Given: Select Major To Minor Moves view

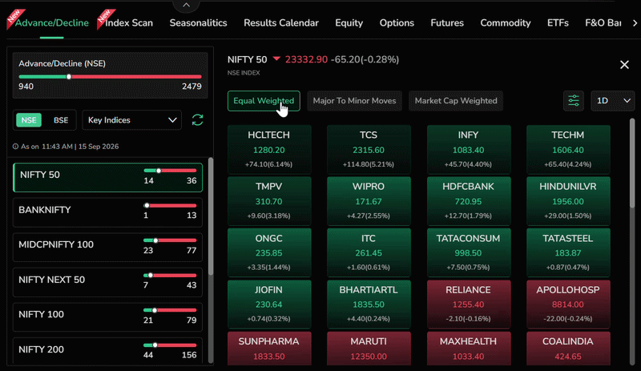Looking at the screenshot, I should coord(354,101).
